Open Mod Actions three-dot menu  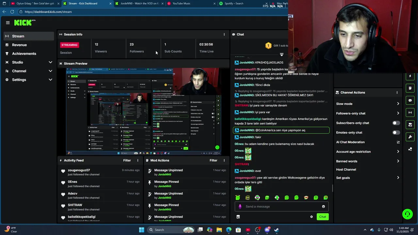(224, 160)
